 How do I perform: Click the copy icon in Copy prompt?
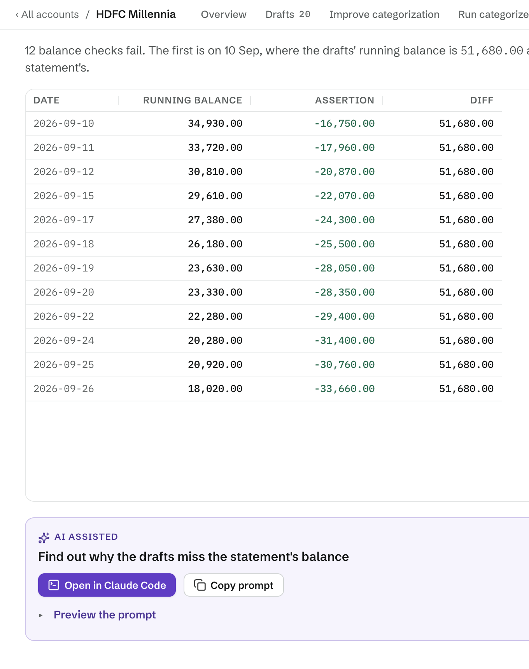tap(200, 585)
